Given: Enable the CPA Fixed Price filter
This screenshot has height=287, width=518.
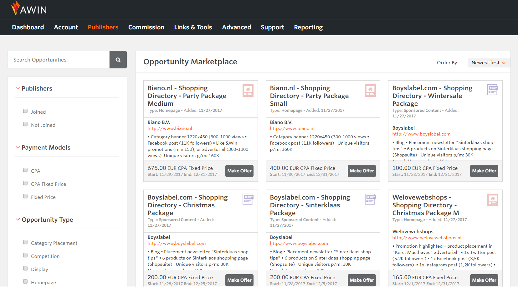Looking at the screenshot, I should pyautogui.click(x=25, y=183).
